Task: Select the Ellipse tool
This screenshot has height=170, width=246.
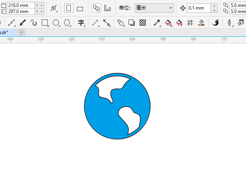Action: click(56, 23)
